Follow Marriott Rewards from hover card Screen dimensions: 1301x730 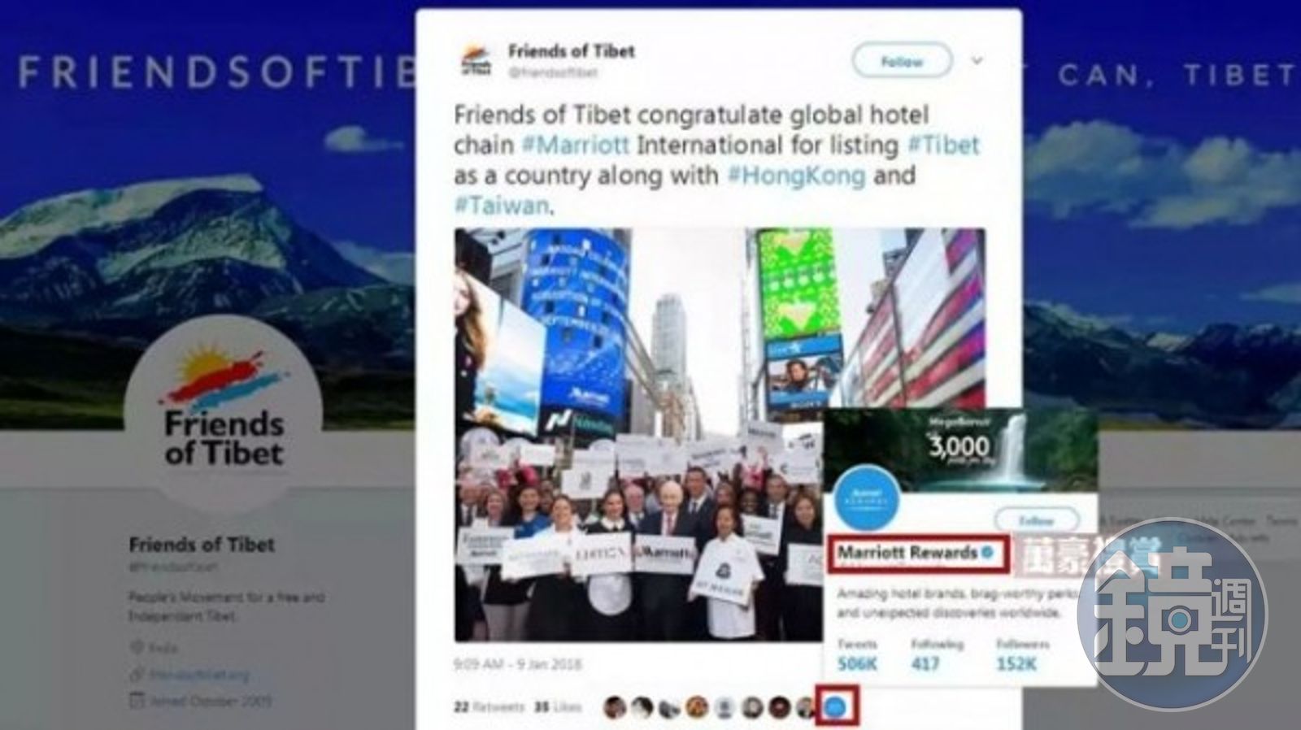pos(1037,519)
